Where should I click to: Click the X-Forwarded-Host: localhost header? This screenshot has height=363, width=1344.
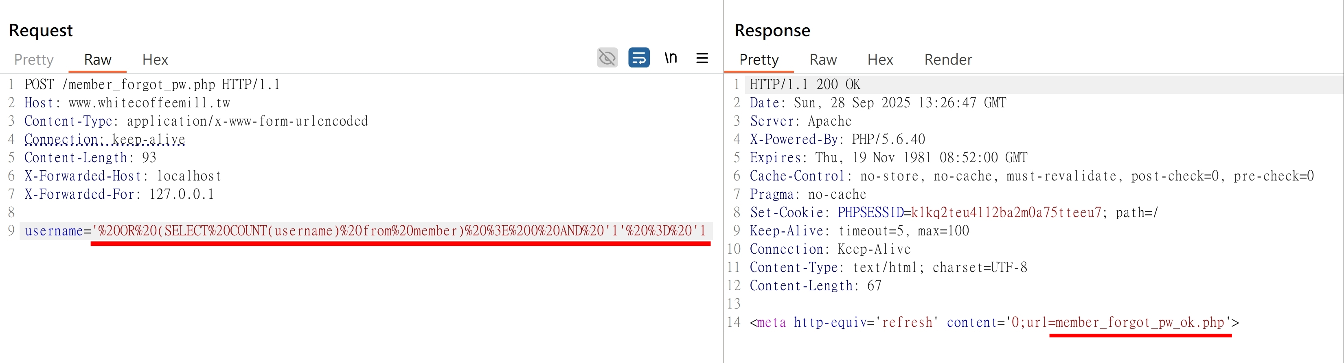tap(123, 176)
